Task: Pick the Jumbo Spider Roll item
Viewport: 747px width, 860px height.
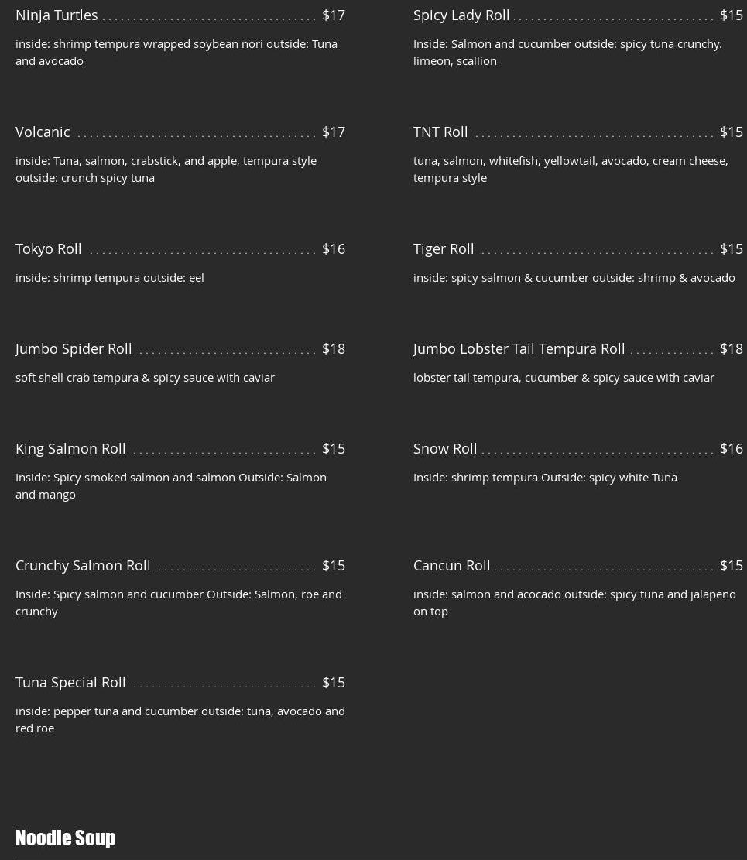Action: click(x=74, y=349)
